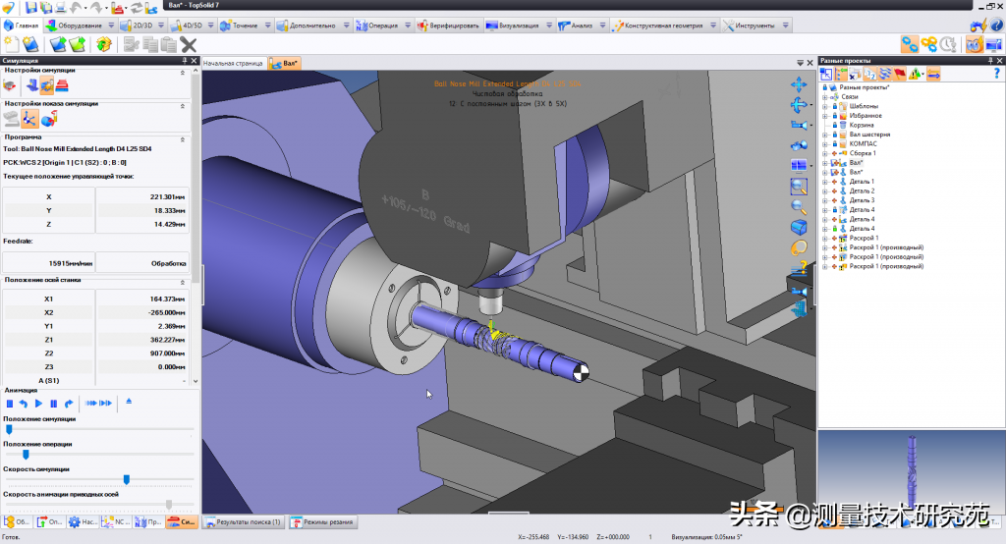Click the multi-window layout icon in viewport toolbar

click(x=799, y=166)
